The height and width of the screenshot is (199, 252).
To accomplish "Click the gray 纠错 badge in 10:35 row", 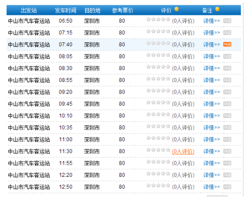I will pyautogui.click(x=227, y=128).
